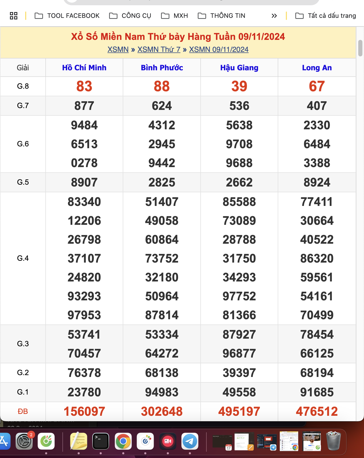Open Telegram from the dock
The image size is (364, 458).
[190, 441]
